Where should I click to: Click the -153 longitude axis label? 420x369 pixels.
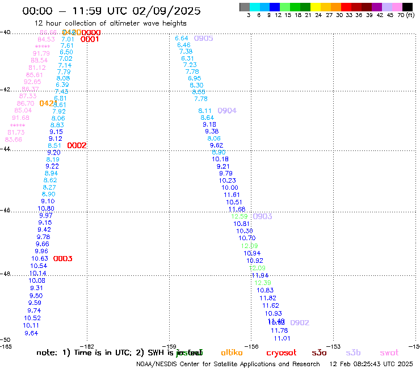point(333,347)
